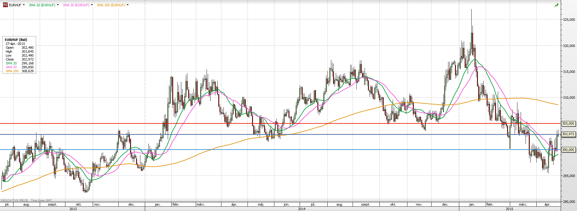The image size is (577, 211).
Task: Click the SMA 20 value 299,168
Action: (28, 63)
